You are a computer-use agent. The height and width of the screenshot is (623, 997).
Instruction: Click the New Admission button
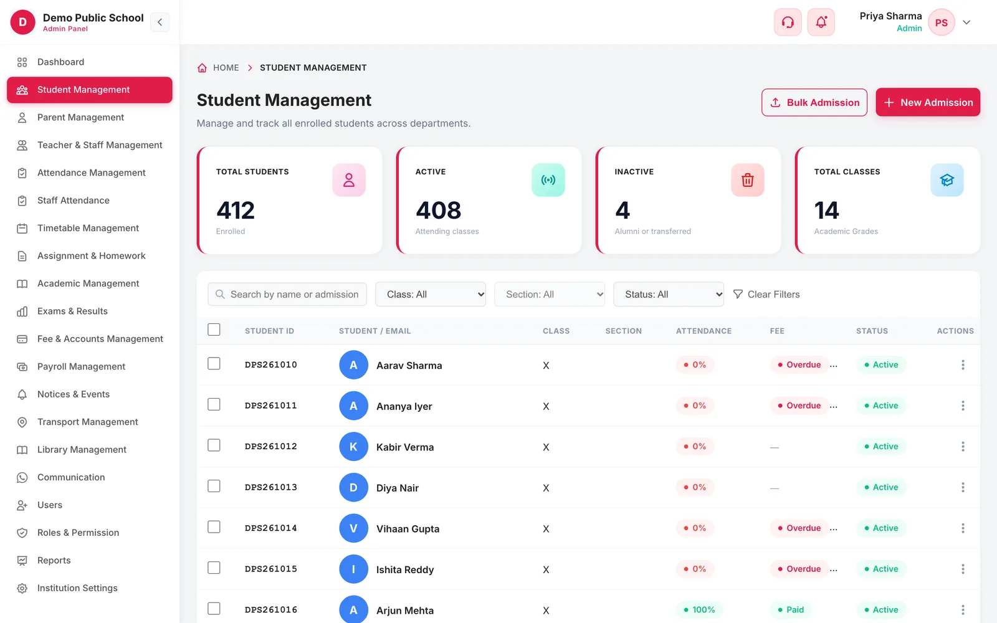928,102
